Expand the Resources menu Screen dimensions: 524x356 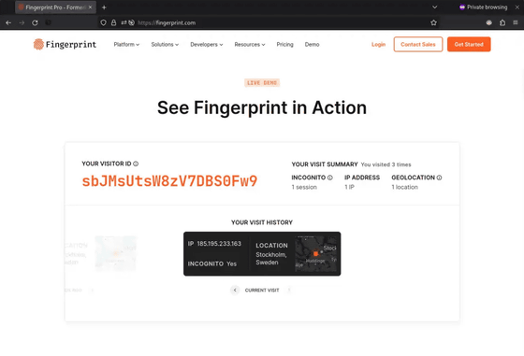(250, 44)
